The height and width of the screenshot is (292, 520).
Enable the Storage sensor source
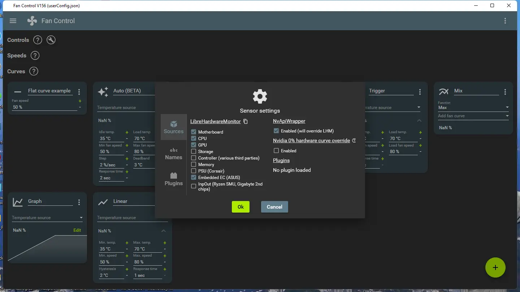click(x=194, y=152)
